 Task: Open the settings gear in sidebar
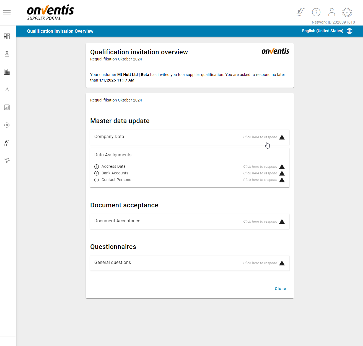7,125
